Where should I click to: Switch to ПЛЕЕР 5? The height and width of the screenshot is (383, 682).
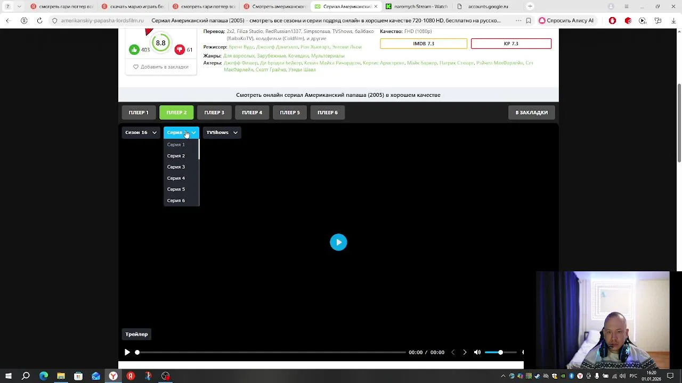click(x=290, y=112)
